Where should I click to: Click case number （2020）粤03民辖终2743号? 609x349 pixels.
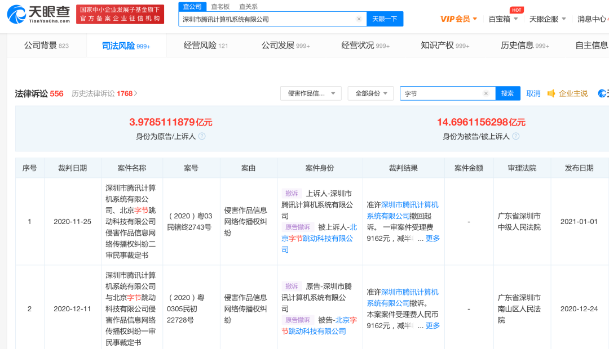coord(189,221)
